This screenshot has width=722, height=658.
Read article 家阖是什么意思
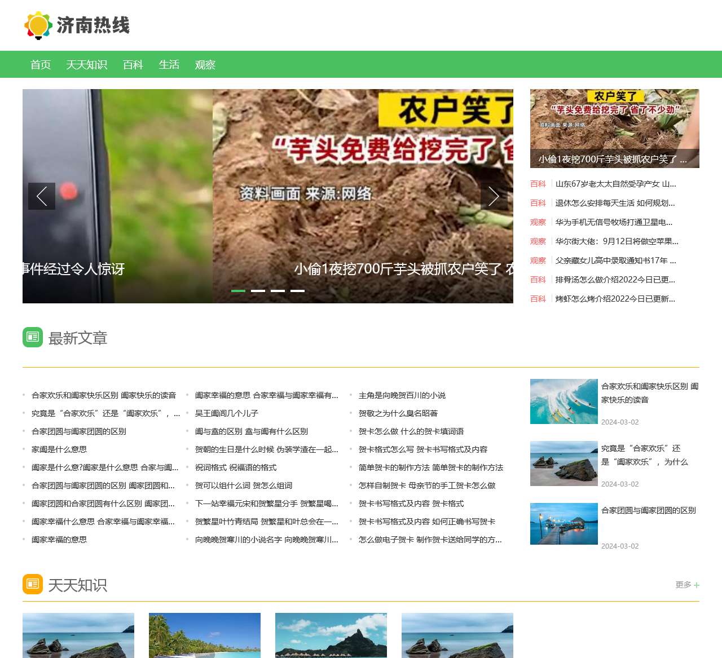click(59, 449)
